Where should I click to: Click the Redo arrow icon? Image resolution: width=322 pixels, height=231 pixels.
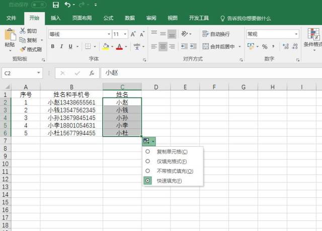tap(82, 5)
